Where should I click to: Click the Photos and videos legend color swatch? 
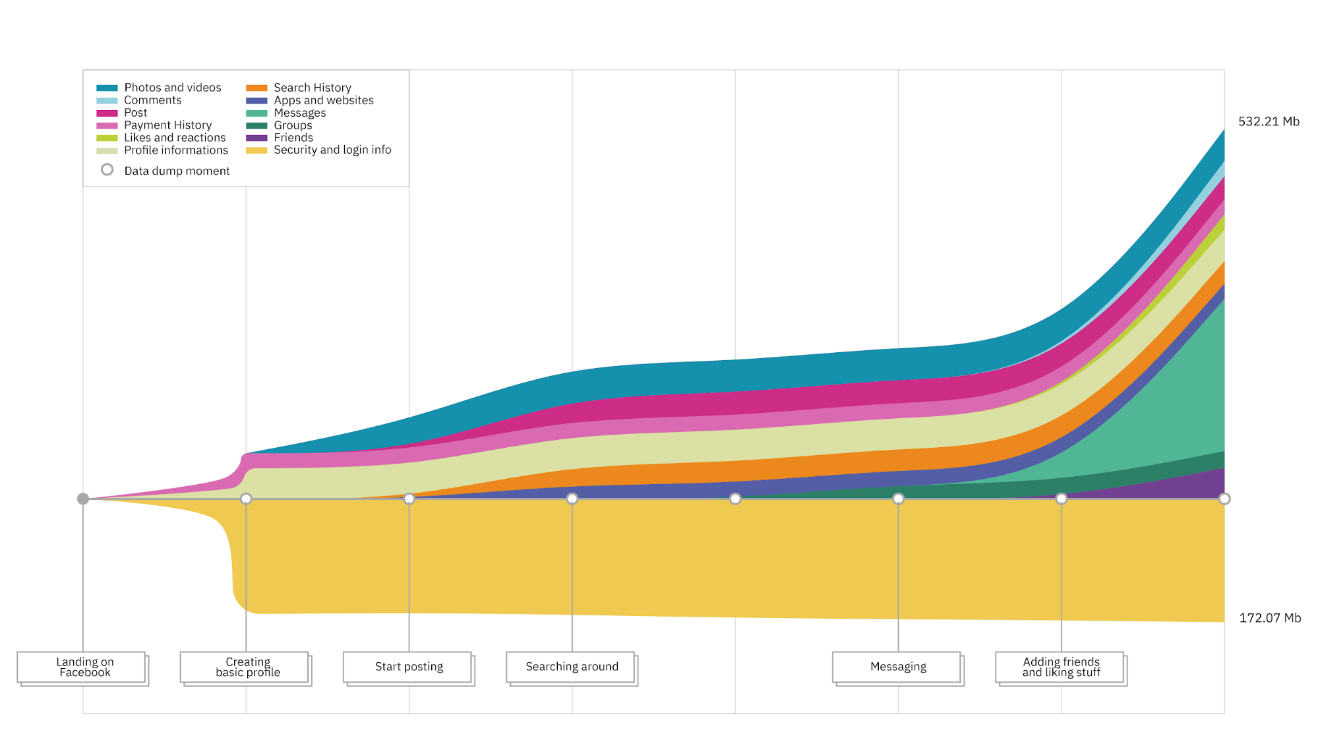coord(107,88)
